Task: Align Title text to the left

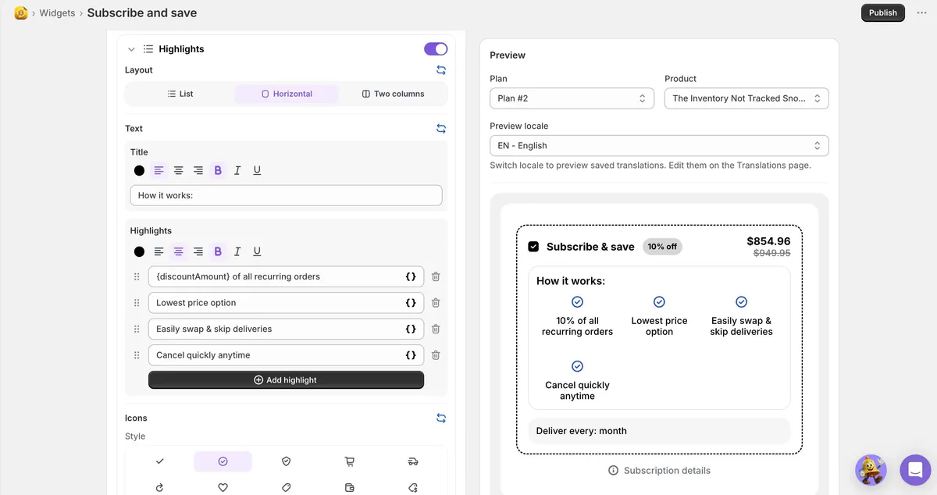Action: pos(159,170)
